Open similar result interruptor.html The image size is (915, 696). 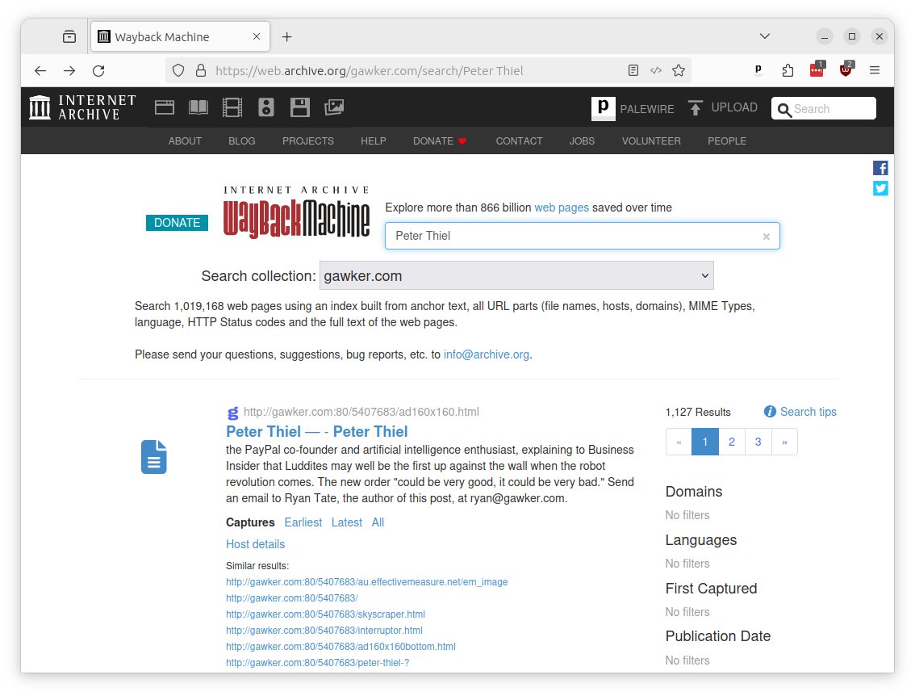324,631
